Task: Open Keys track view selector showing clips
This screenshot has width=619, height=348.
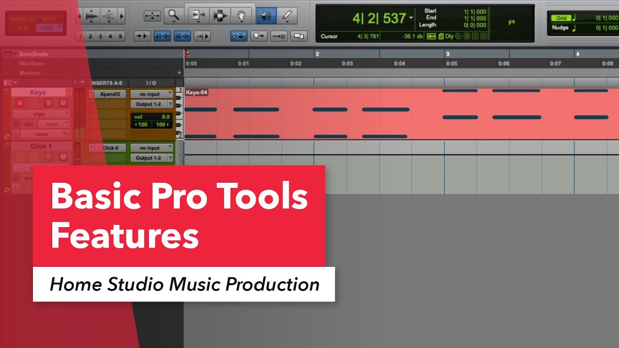Action: coord(41,115)
